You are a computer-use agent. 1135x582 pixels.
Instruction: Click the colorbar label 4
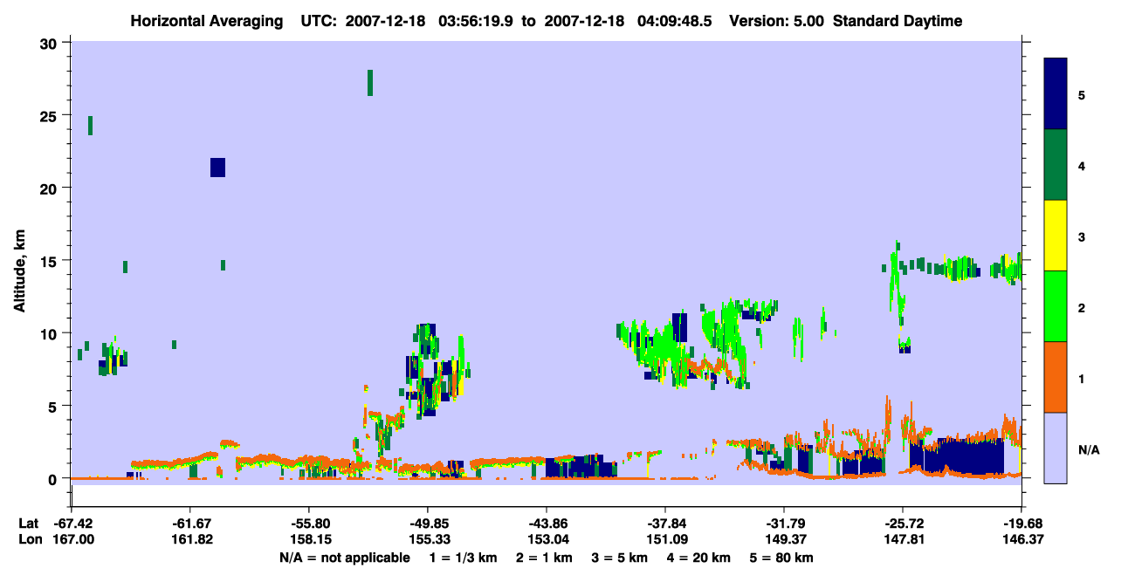(x=1082, y=165)
